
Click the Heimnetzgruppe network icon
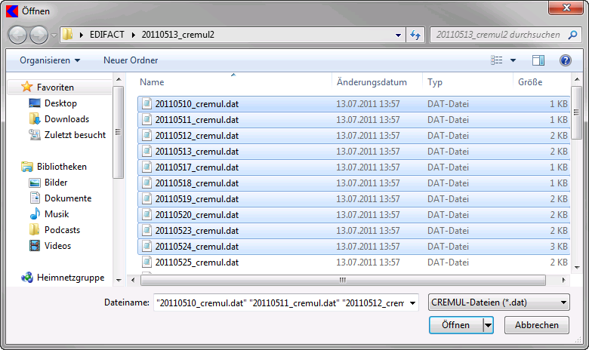[27, 278]
